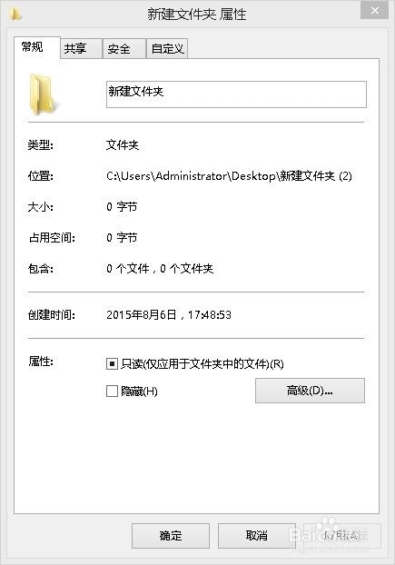This screenshot has width=395, height=565.
Task: Select the 自定义 tab
Action: pos(167,48)
